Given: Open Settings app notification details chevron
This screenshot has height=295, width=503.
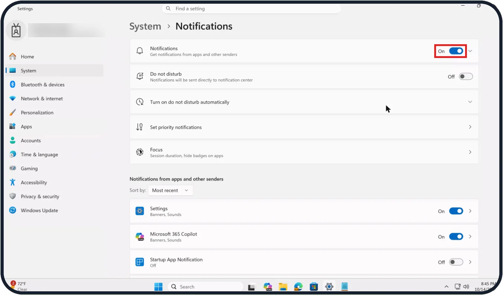Looking at the screenshot, I should pos(470,211).
